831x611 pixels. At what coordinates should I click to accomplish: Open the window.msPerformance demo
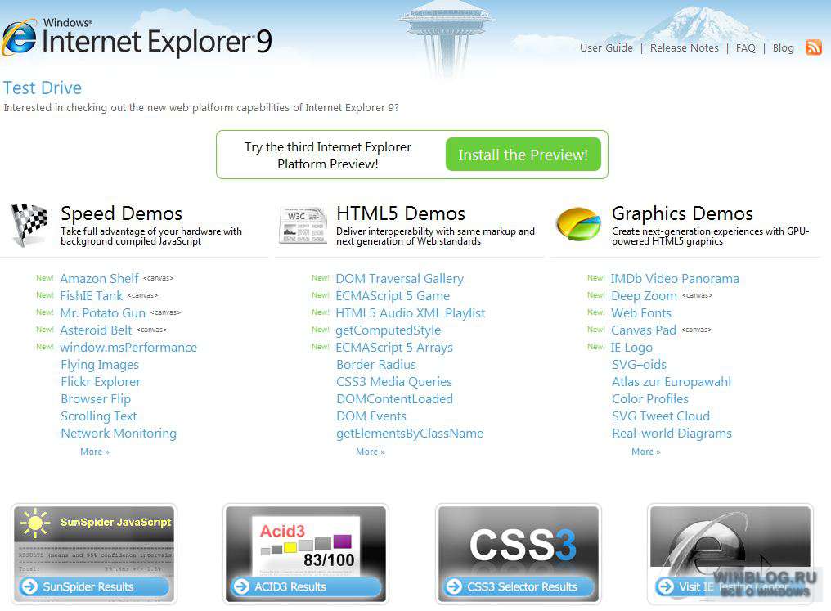pyautogui.click(x=128, y=347)
